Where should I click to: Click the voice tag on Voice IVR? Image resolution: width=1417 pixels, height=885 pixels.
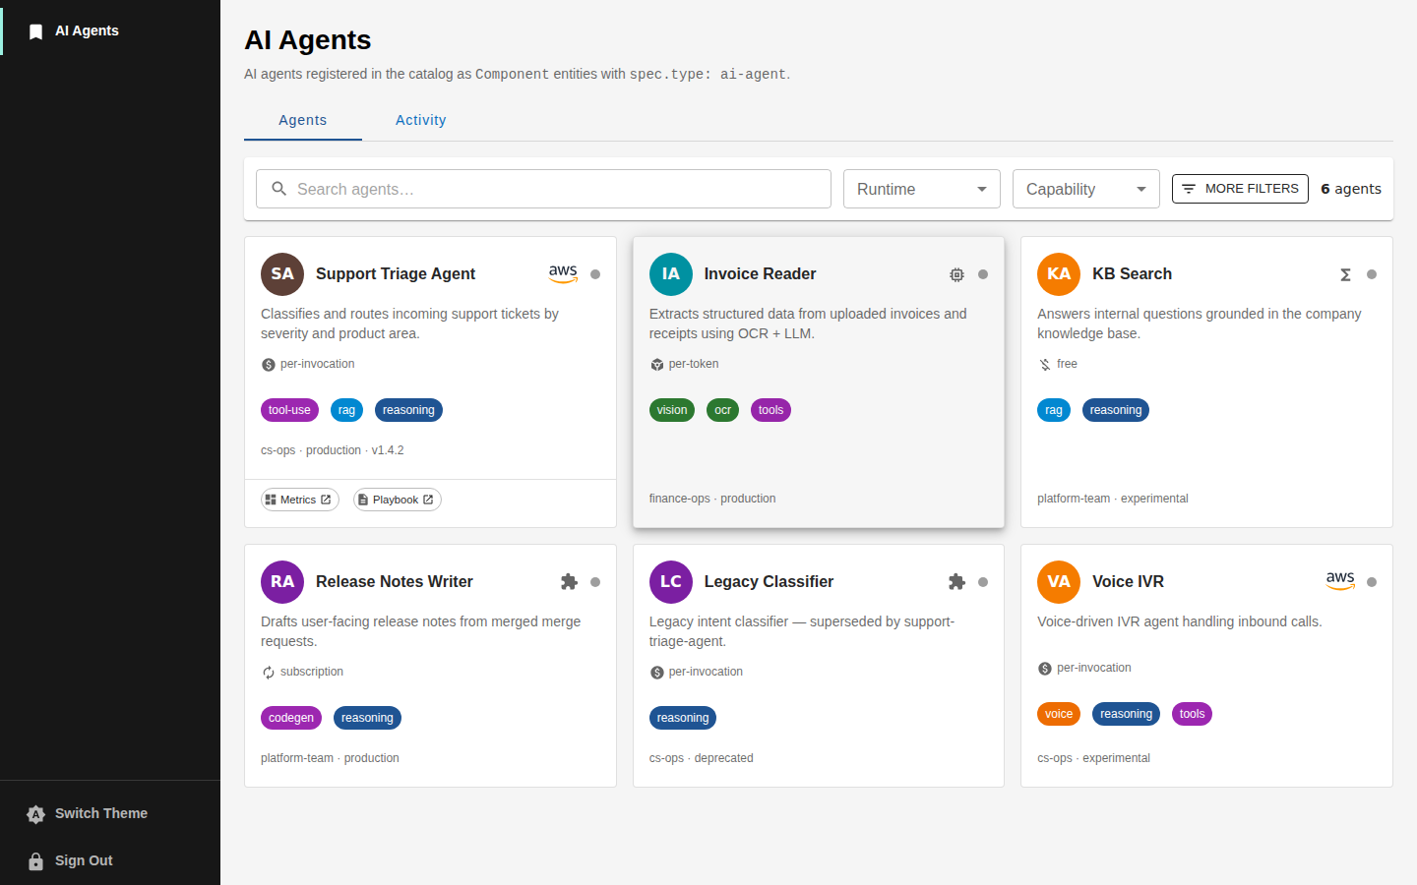pyautogui.click(x=1059, y=714)
